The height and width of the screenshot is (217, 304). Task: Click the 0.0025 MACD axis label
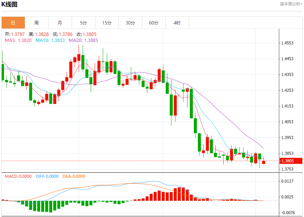(x=287, y=197)
